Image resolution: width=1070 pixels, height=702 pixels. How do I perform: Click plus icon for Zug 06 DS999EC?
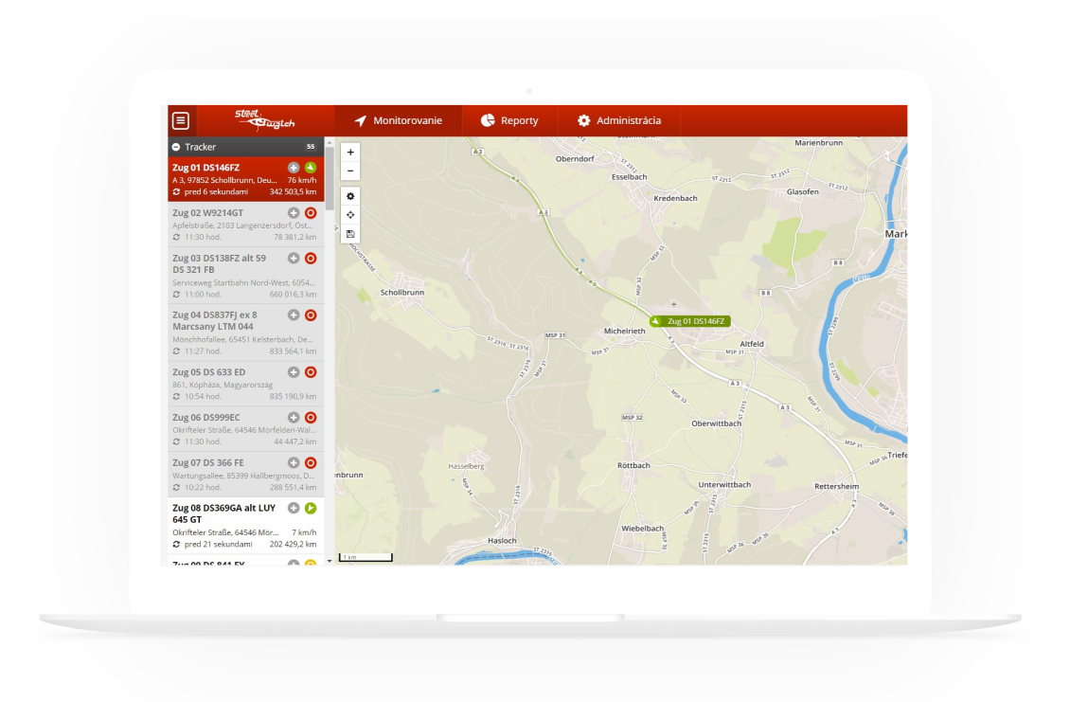tap(294, 417)
